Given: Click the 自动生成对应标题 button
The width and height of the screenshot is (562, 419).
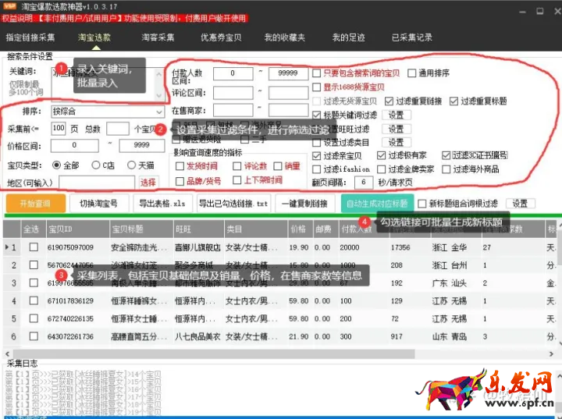Looking at the screenshot, I should coord(377,204).
